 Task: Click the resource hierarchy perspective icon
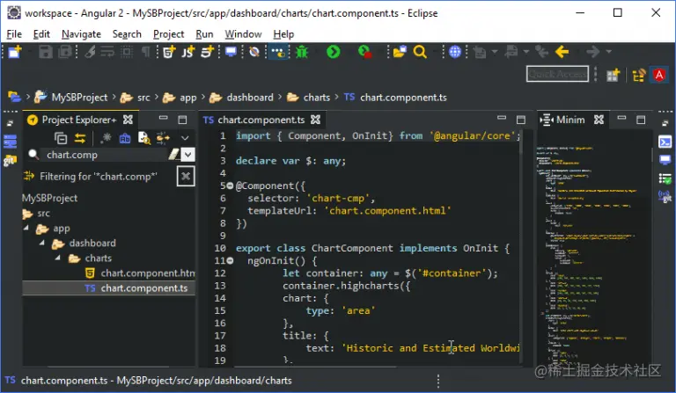click(x=639, y=76)
